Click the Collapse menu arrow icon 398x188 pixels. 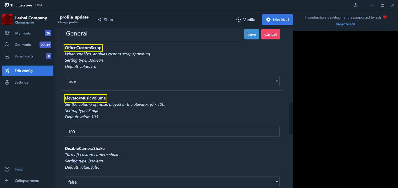pos(7,181)
